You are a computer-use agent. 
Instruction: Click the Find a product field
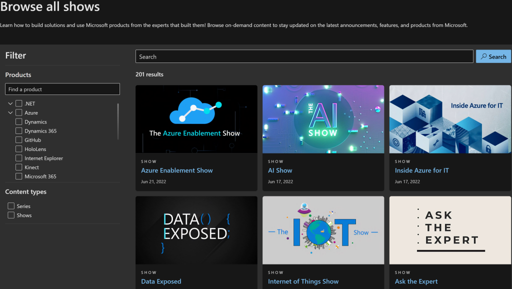click(x=62, y=89)
